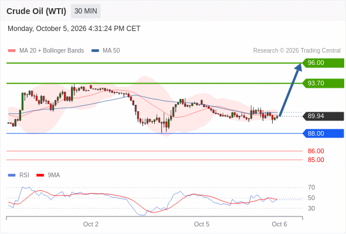
Task: Click the Research © 2026 Trading Central credit
Action: 297,51
